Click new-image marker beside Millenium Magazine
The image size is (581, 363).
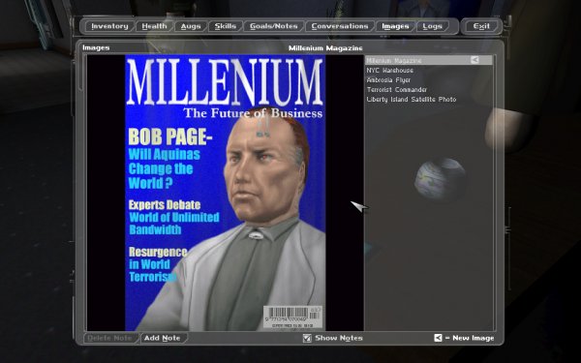474,60
